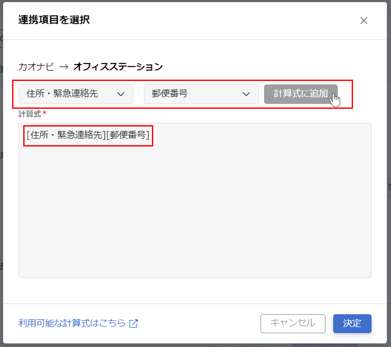Confirm with the blue 決定 button
Screen dimensions: 391x347
[x=352, y=323]
